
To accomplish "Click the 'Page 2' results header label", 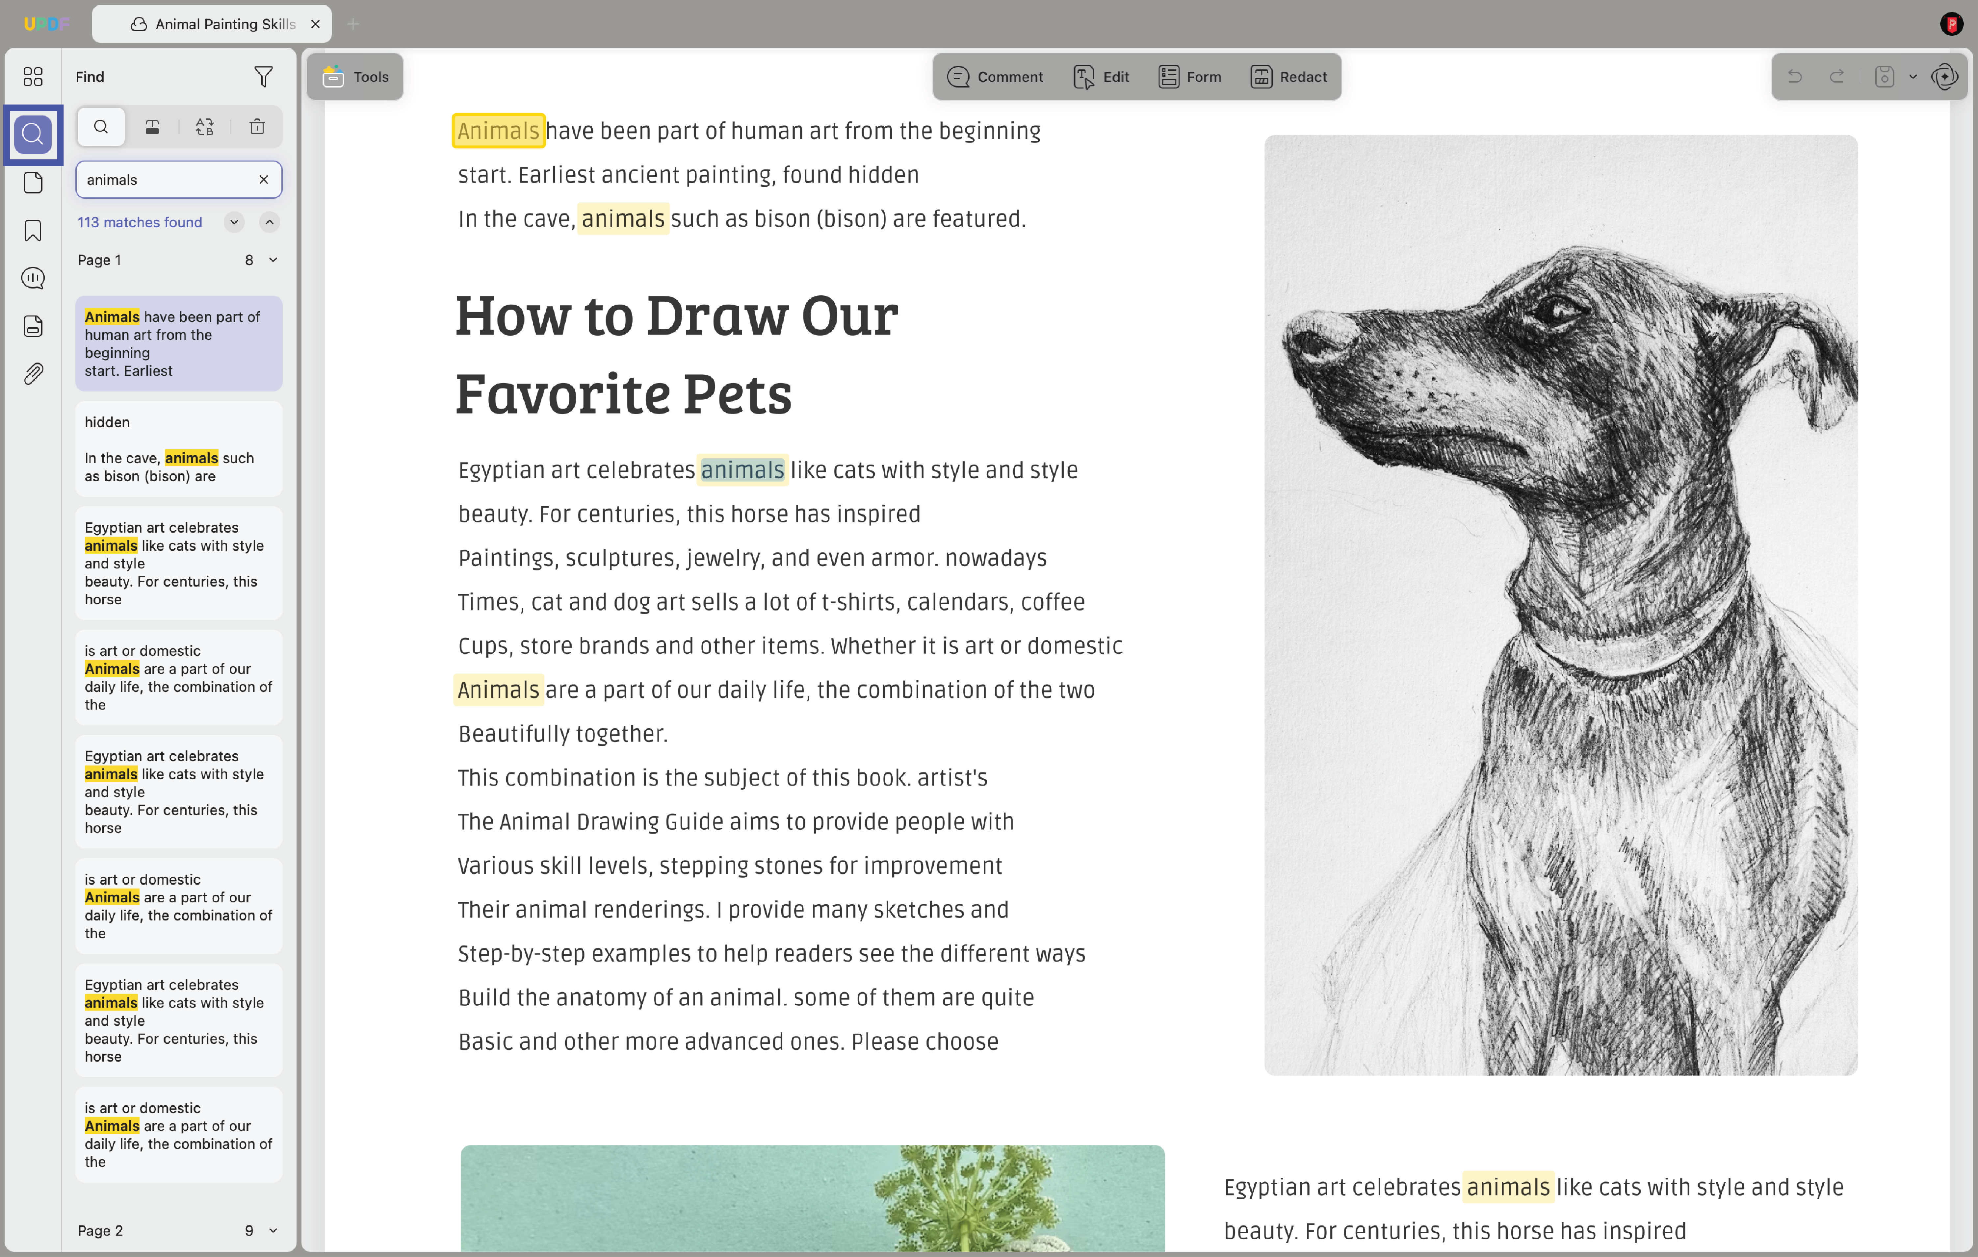I will pyautogui.click(x=100, y=1230).
